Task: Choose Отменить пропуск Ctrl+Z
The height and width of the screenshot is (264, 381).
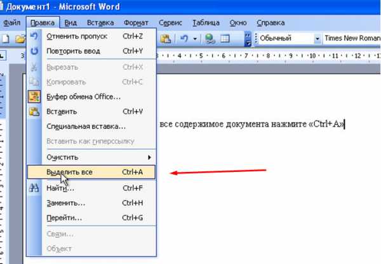Action: 91,36
